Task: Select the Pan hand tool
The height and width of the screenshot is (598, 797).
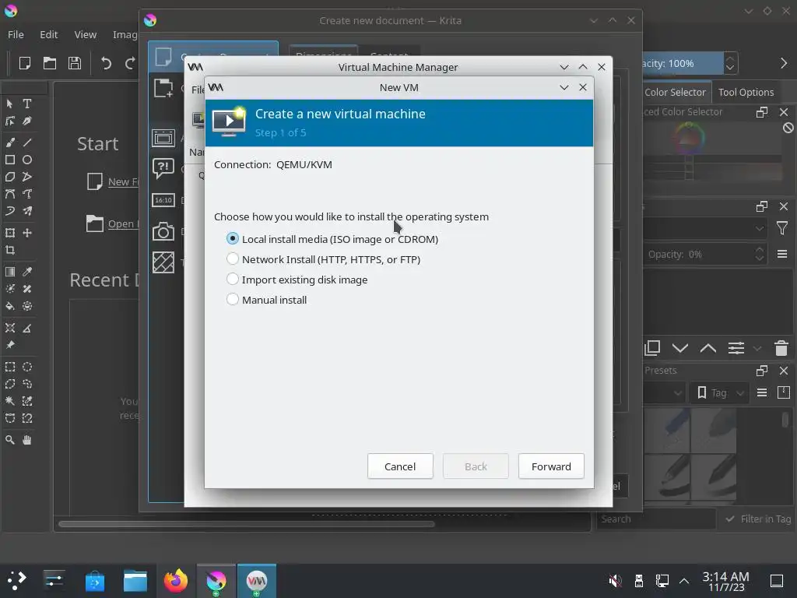Action: coord(27,440)
